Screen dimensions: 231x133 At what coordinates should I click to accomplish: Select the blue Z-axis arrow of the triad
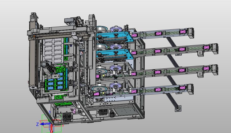tap(45, 124)
